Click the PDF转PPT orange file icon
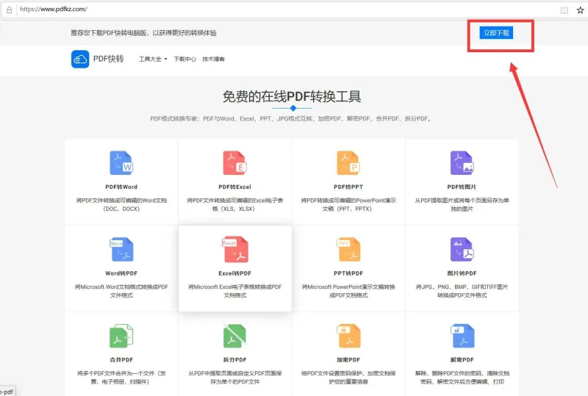This screenshot has height=396, width=588. (x=348, y=163)
